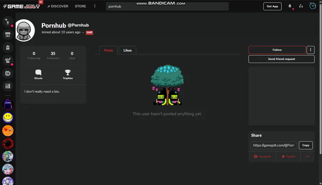The width and height of the screenshot is (322, 185).
Task: Click the Get App button
Action: (x=272, y=6)
